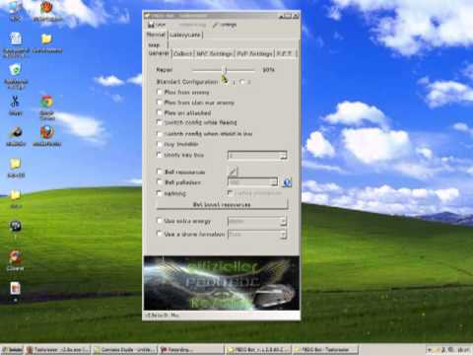Open the Collect tab
Screen dimensions: 473x355
(182, 53)
